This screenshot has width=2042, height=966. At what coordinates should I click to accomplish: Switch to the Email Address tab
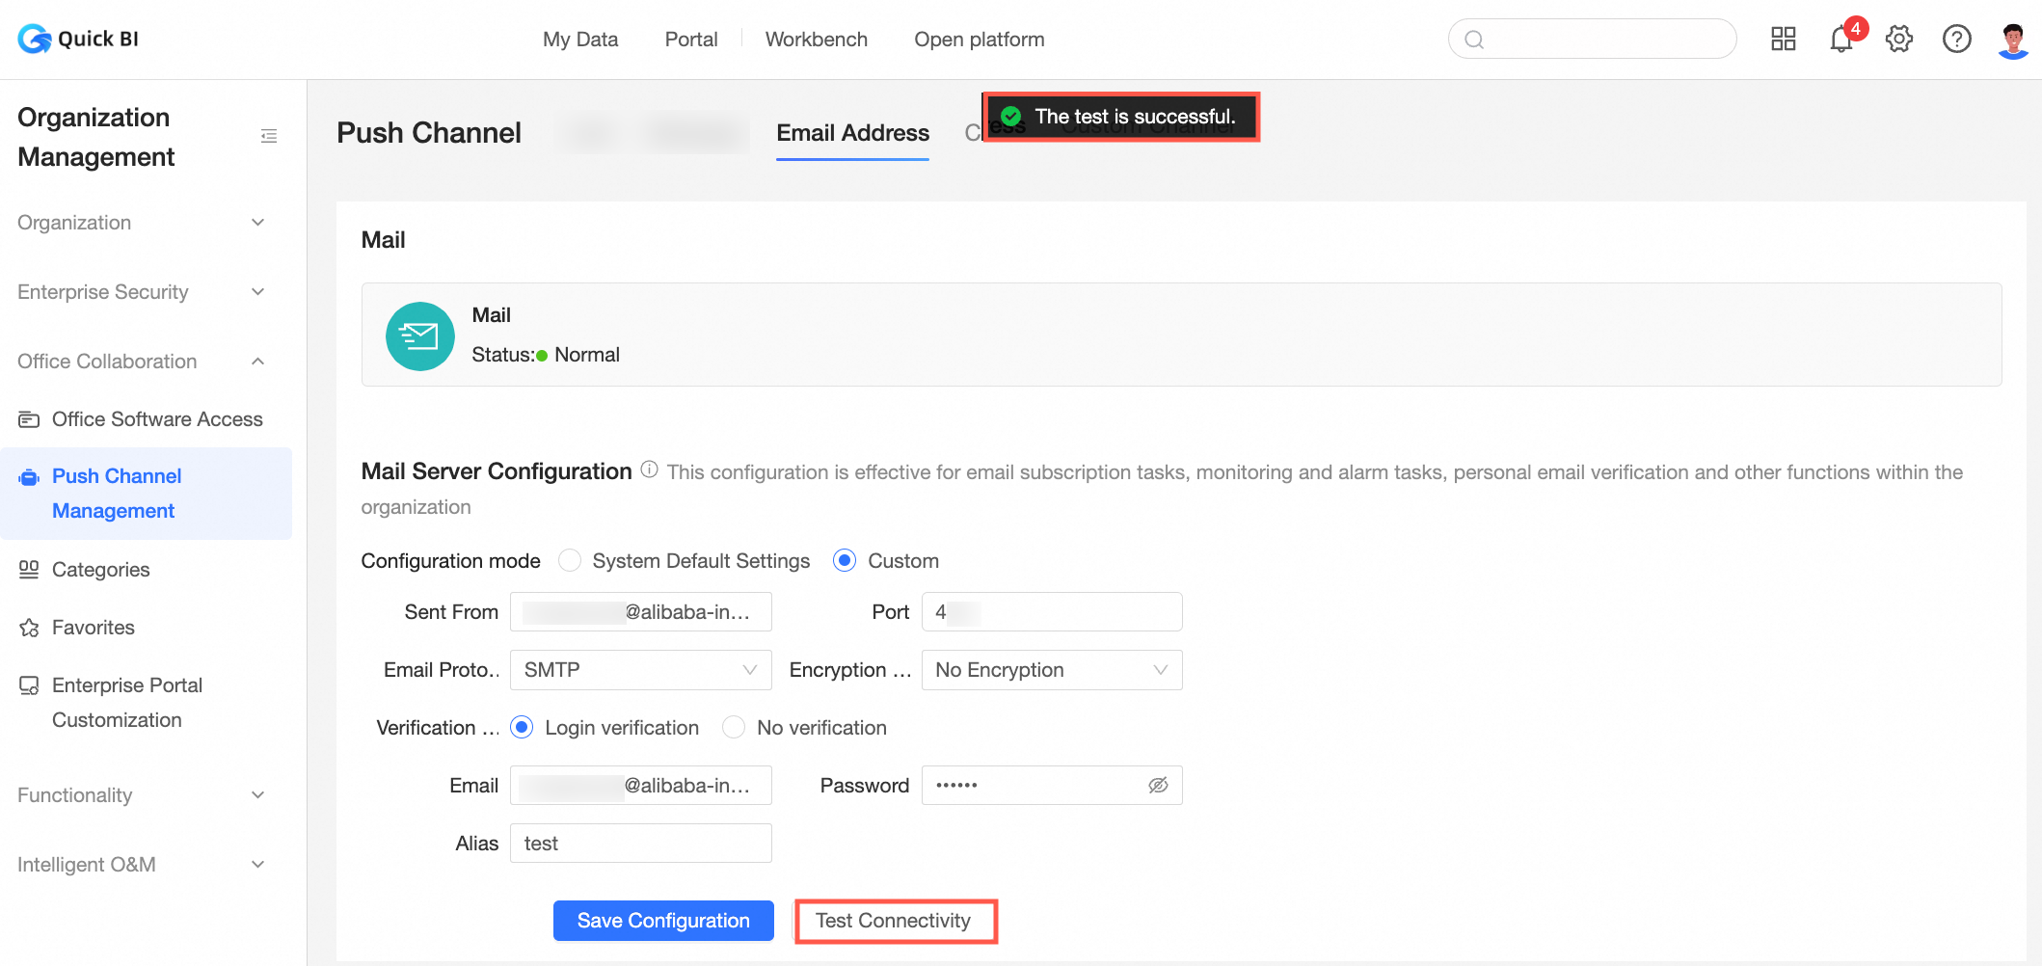pos(852,133)
